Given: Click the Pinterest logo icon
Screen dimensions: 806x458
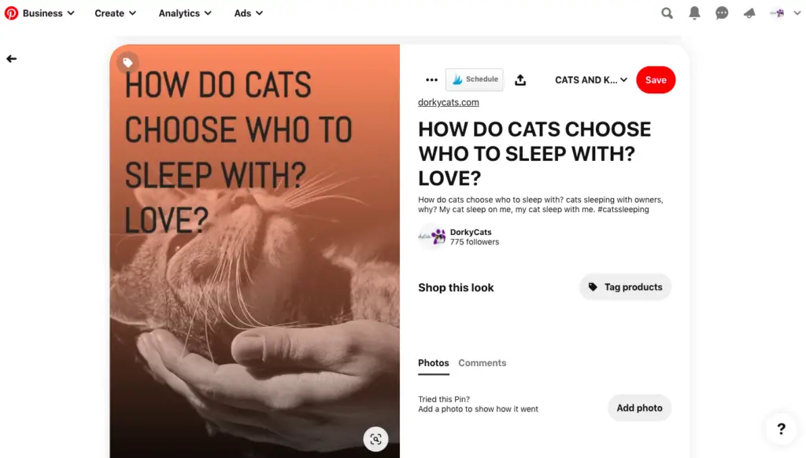Looking at the screenshot, I should (x=11, y=13).
